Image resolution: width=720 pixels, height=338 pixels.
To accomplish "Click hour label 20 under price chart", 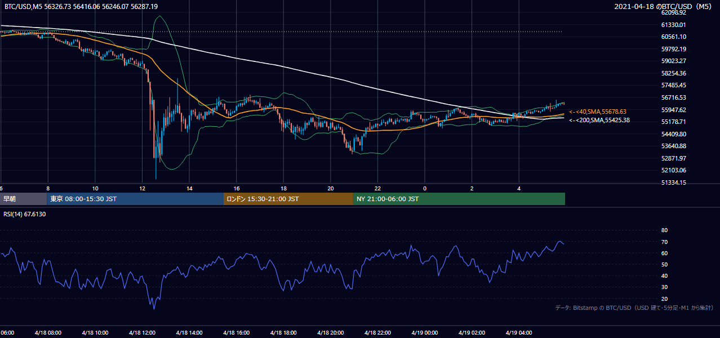I will pos(331,189).
